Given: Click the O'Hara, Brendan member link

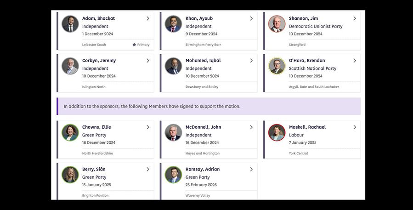Looking at the screenshot, I should tap(307, 61).
